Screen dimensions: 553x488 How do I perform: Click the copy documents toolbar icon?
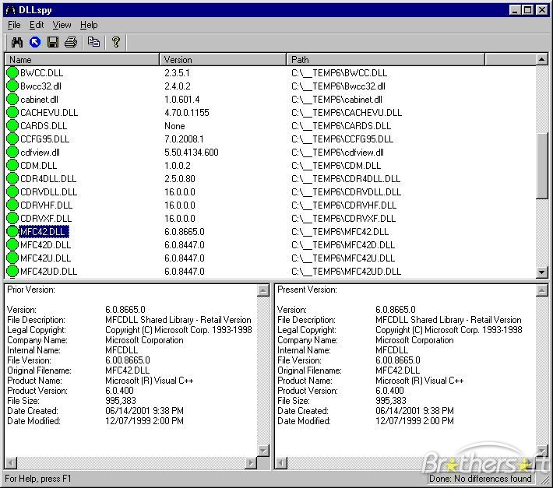(93, 42)
